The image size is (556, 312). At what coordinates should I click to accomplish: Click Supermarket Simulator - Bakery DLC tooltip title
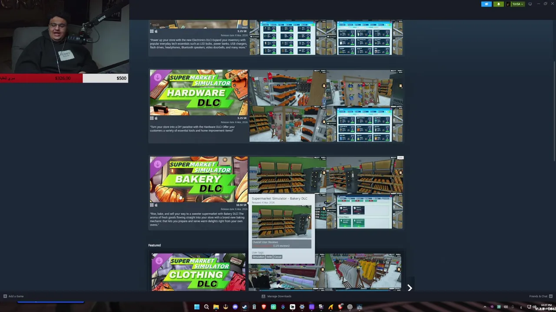click(x=279, y=198)
